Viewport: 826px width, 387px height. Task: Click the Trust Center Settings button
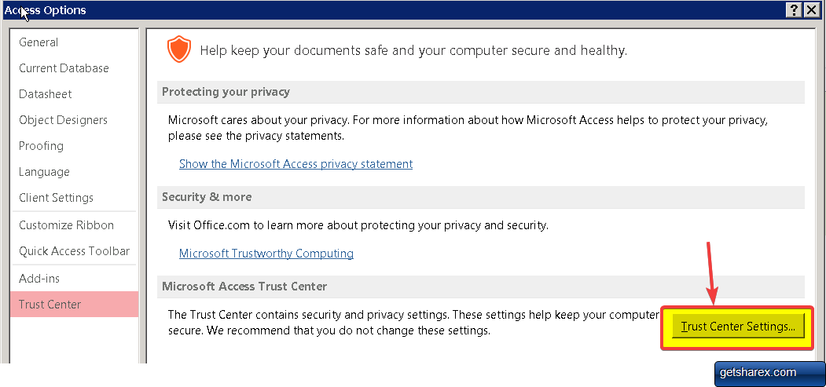pyautogui.click(x=738, y=327)
